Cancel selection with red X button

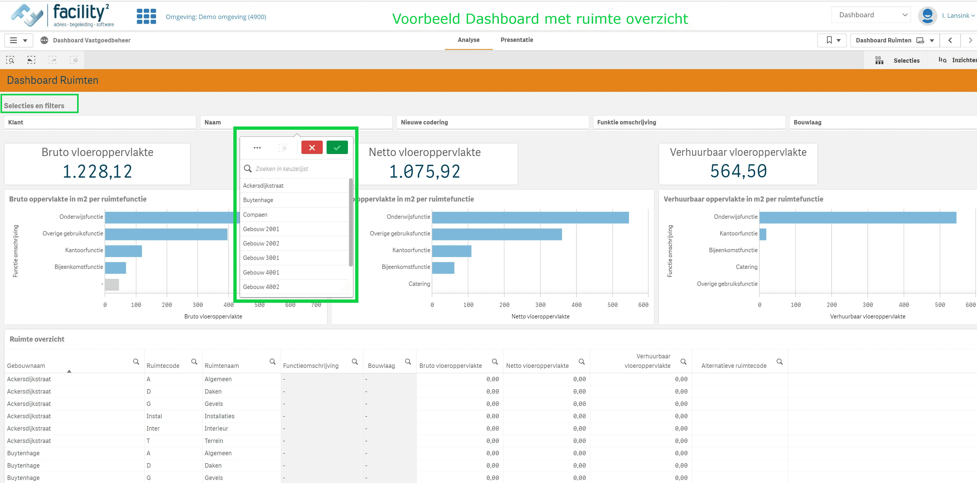click(x=312, y=148)
